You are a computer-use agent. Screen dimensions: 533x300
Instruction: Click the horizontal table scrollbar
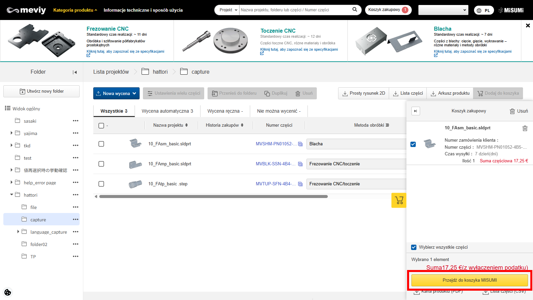point(213,196)
